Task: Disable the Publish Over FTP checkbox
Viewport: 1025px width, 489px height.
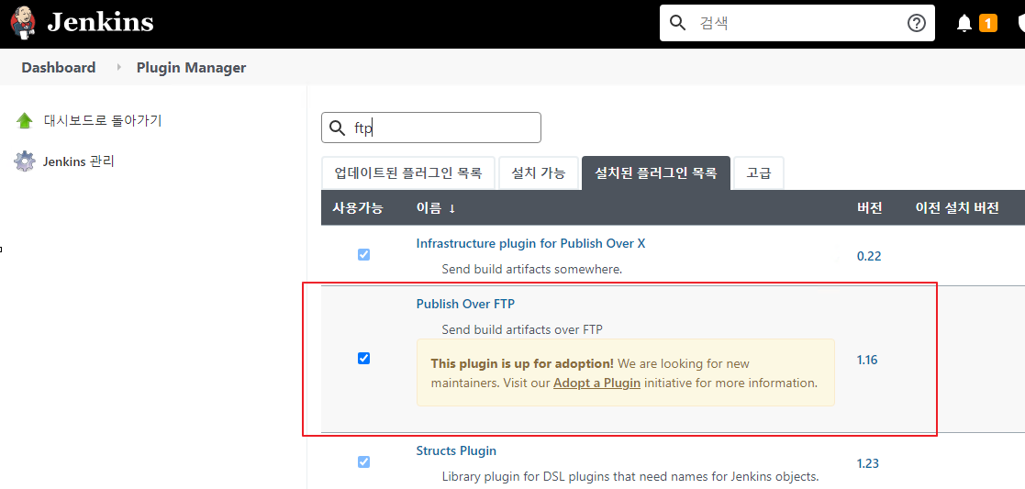Action: (x=364, y=358)
